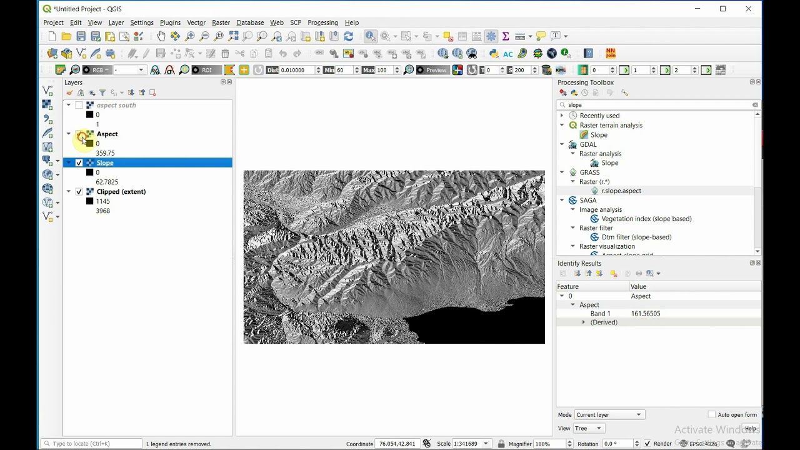Refresh the map canvas

click(x=349, y=36)
